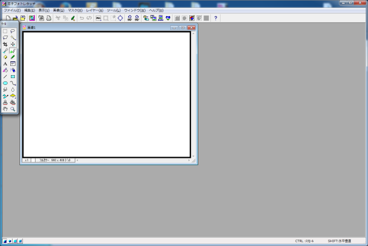Click the scanner import toolbar icon
This screenshot has width=368, height=246.
click(x=41, y=18)
